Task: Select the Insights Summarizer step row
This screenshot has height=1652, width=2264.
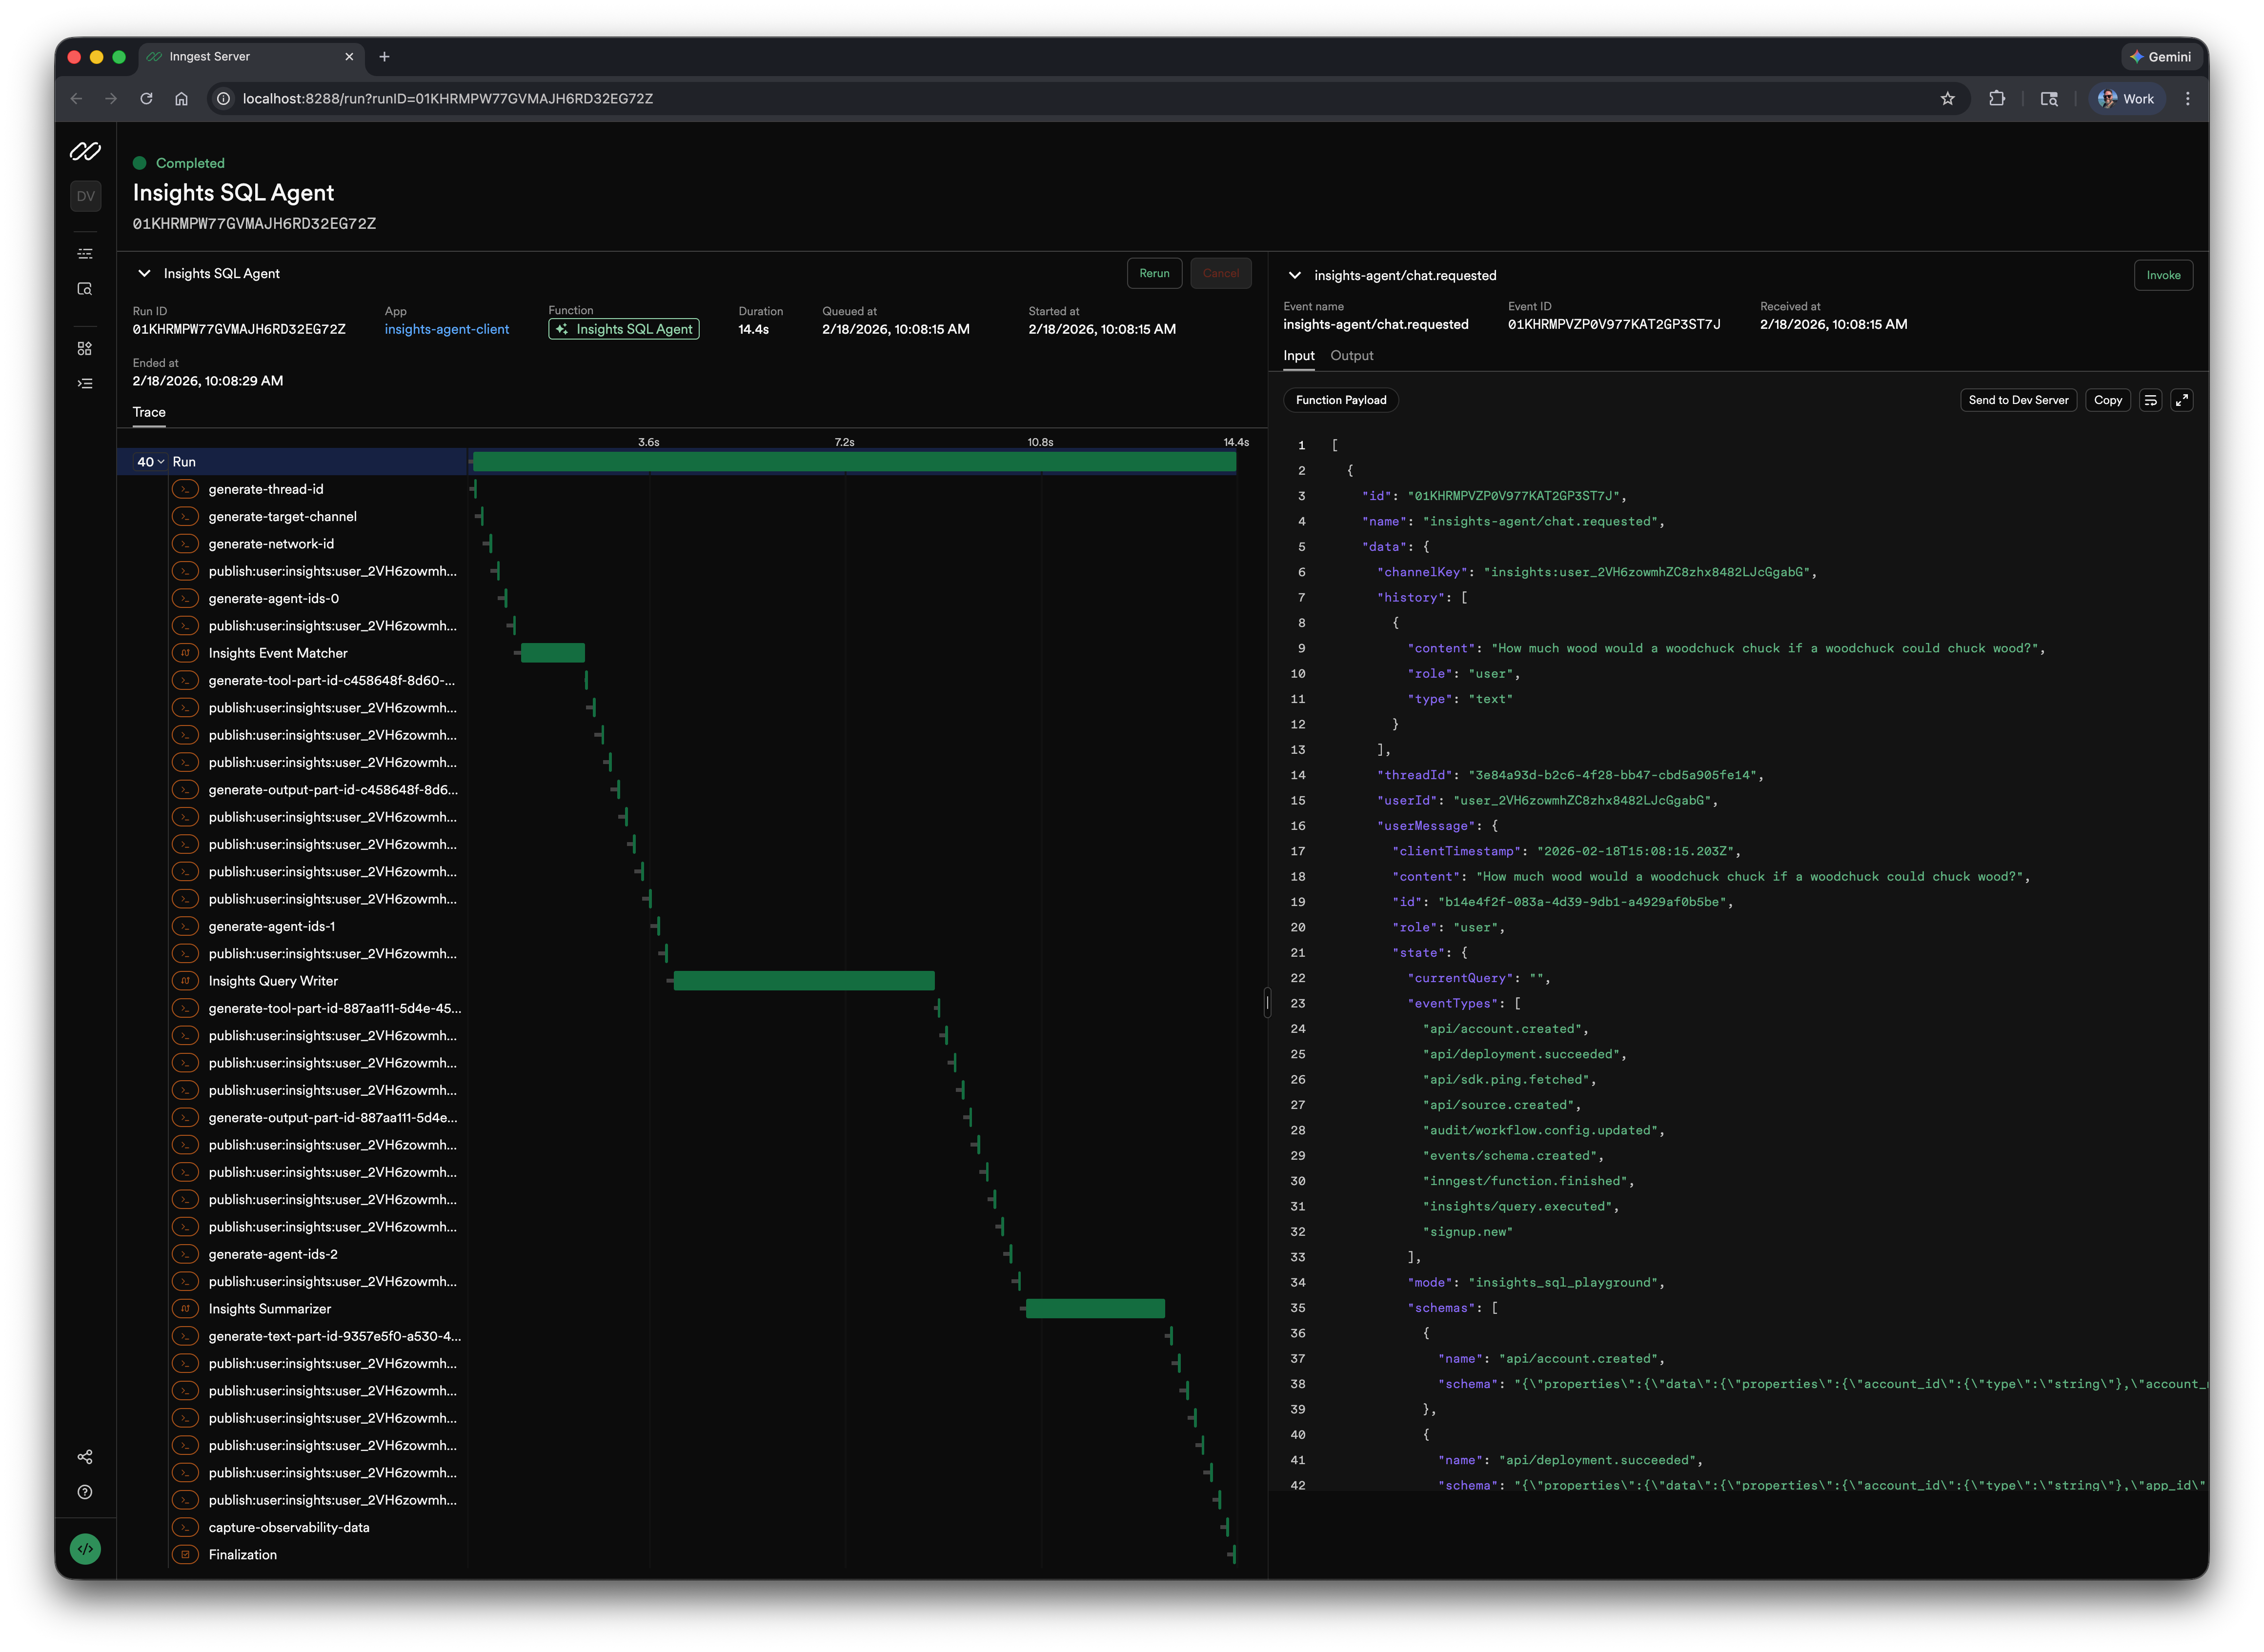Action: click(270, 1309)
